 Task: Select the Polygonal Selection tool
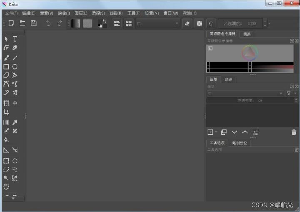(x=6, y=170)
